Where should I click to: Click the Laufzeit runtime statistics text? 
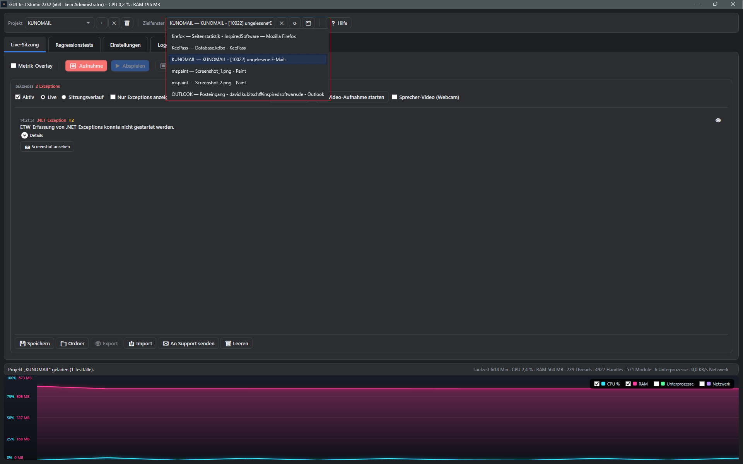[x=601, y=370]
